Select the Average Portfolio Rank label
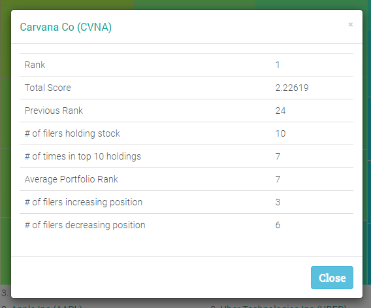Screen dimensions: 371x308 pyautogui.click(x=71, y=179)
